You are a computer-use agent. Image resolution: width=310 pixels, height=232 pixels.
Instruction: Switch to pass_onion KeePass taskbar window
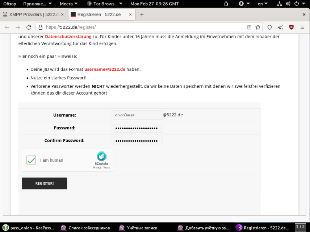[x=29, y=228]
